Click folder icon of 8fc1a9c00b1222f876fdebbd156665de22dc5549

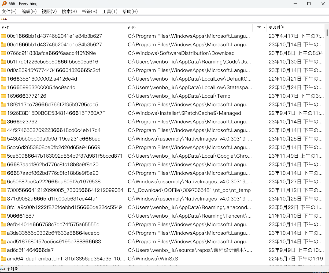click(3, 207)
